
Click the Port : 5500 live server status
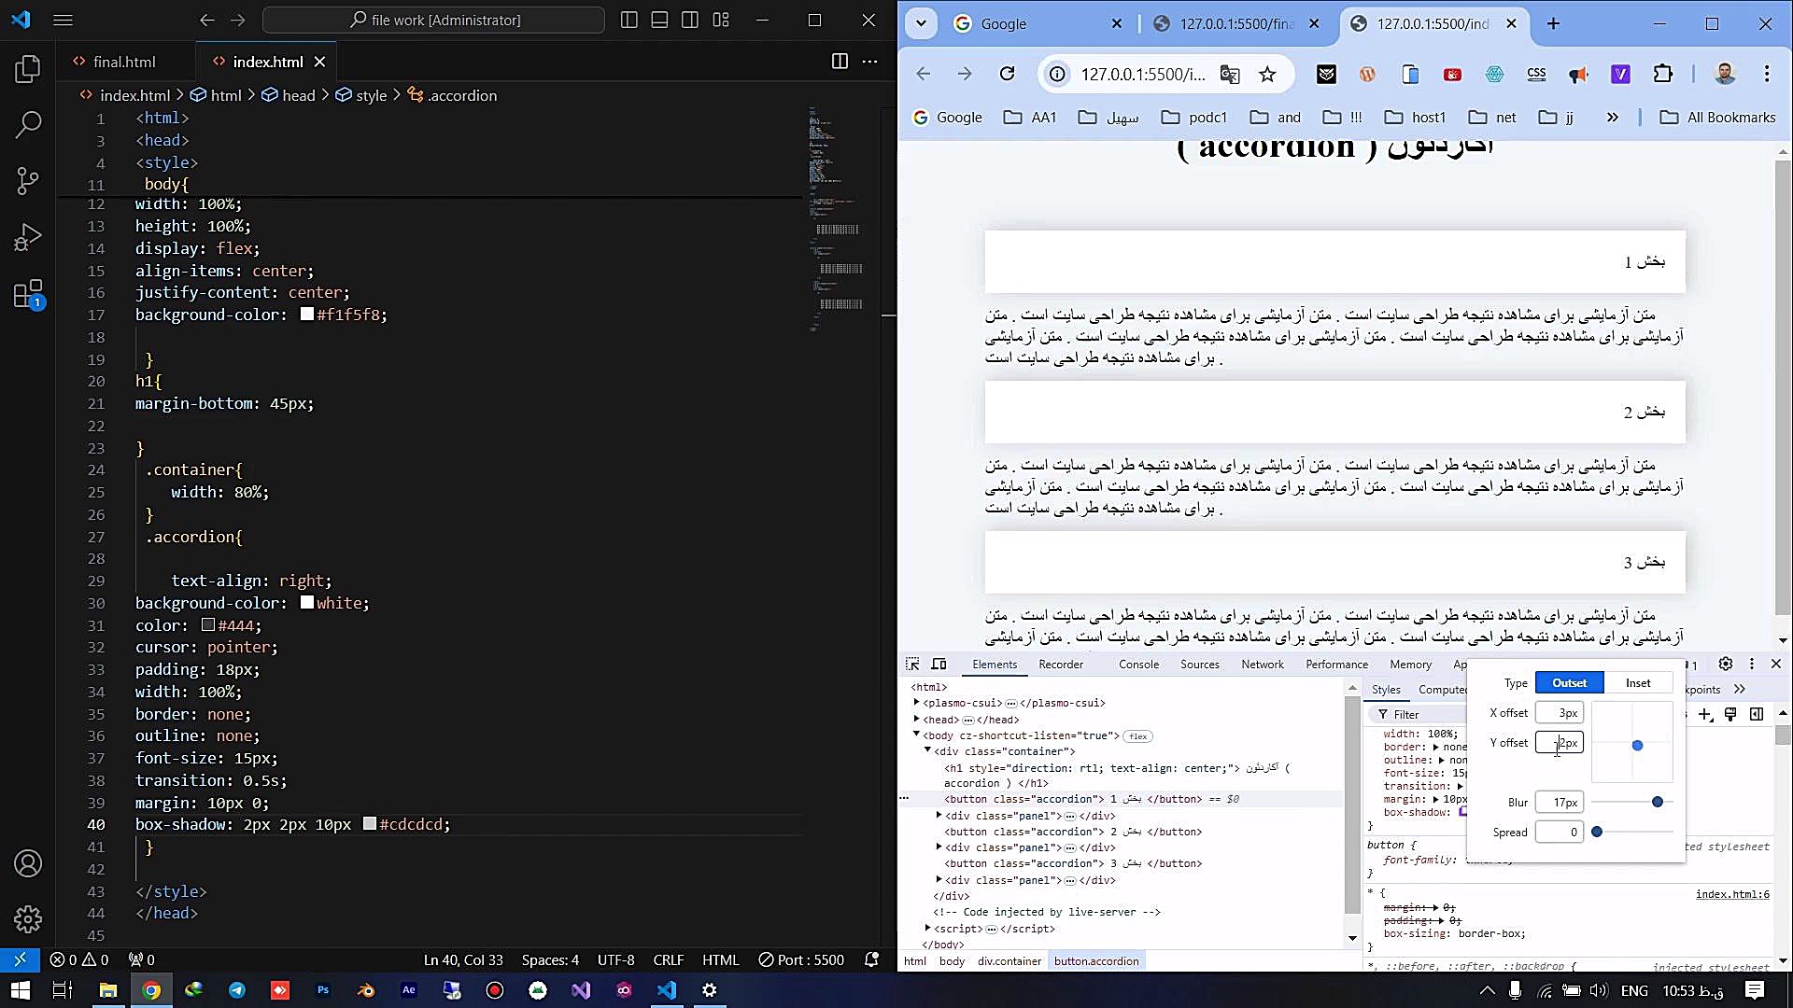pyautogui.click(x=801, y=959)
